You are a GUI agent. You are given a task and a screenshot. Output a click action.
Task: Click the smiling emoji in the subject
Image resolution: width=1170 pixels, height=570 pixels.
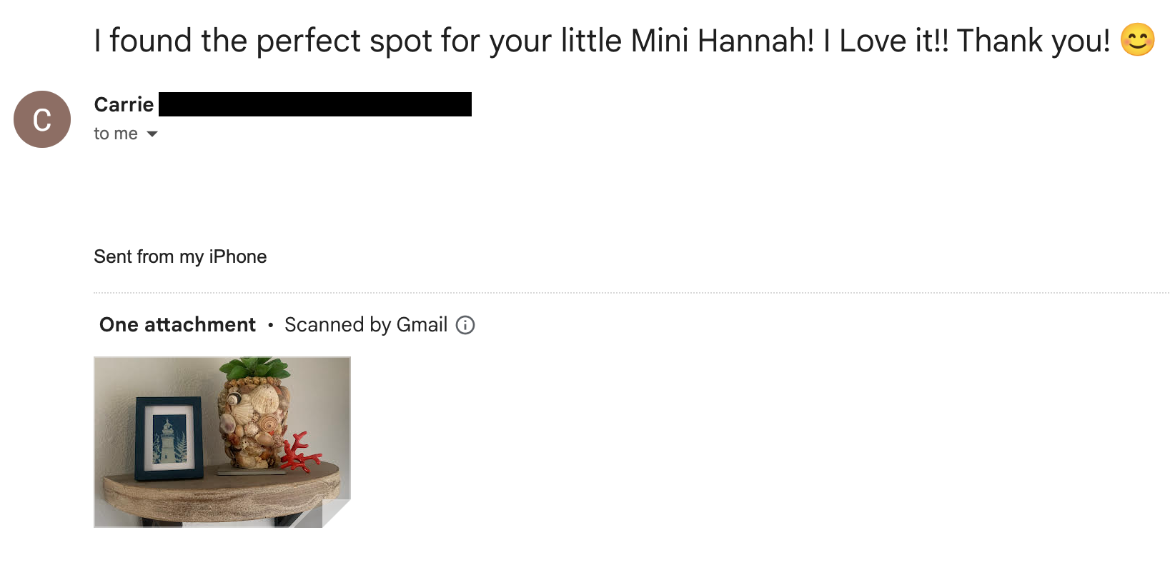(1137, 40)
